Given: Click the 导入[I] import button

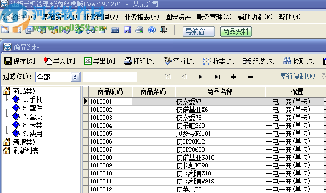Looking at the screenshot, I should pos(59,61).
